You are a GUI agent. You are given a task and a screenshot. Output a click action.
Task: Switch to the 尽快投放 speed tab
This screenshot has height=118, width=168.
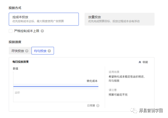pyautogui.click(x=20, y=51)
